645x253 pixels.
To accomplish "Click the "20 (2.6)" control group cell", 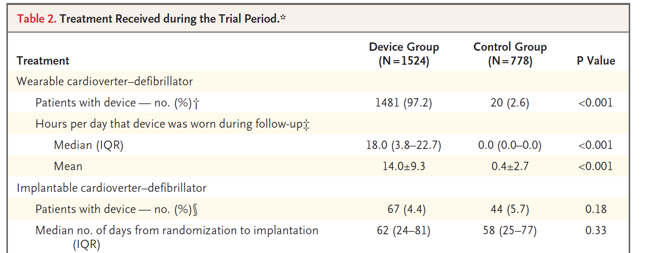I will pyautogui.click(x=510, y=103).
